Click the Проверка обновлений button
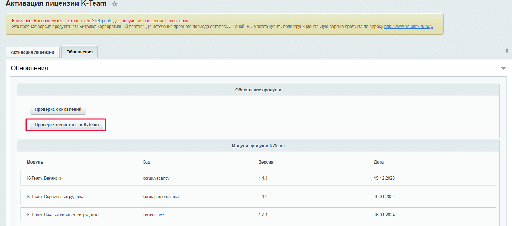This screenshot has width=512, height=226. click(58, 109)
